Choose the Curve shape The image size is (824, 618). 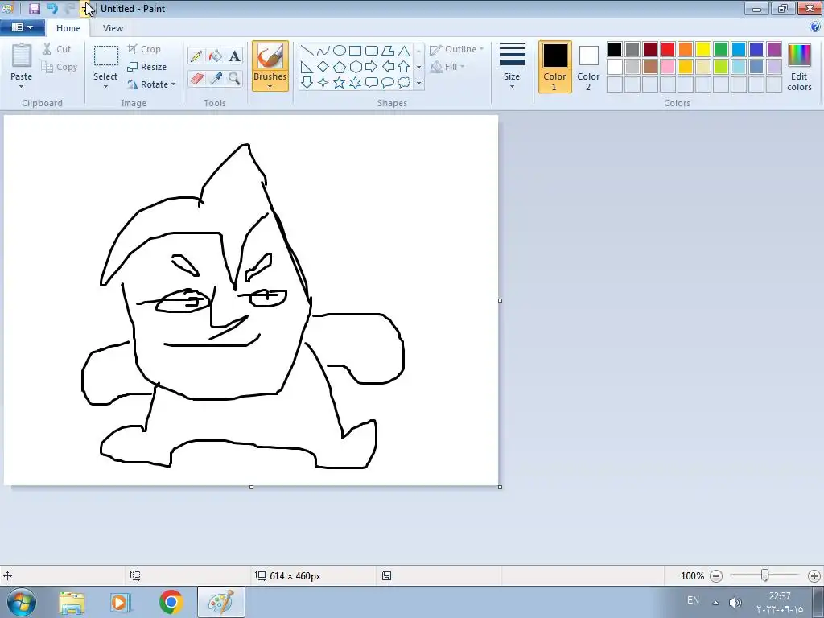tap(323, 51)
